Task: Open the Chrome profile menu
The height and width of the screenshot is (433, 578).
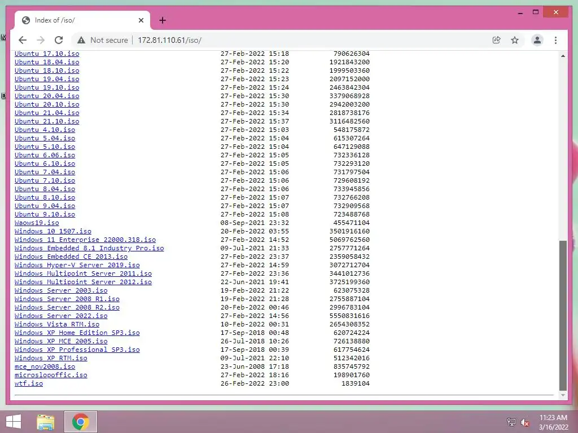Action: tap(537, 40)
